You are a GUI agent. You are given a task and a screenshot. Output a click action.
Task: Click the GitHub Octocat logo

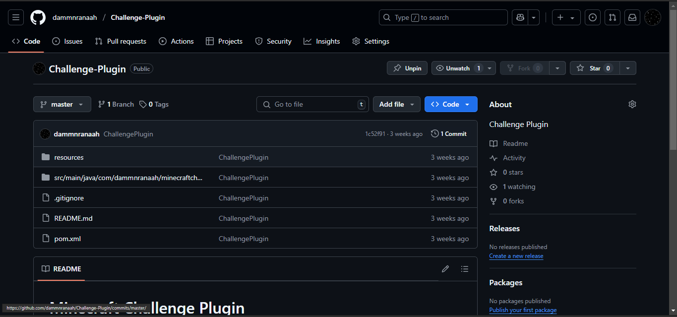pos(38,17)
